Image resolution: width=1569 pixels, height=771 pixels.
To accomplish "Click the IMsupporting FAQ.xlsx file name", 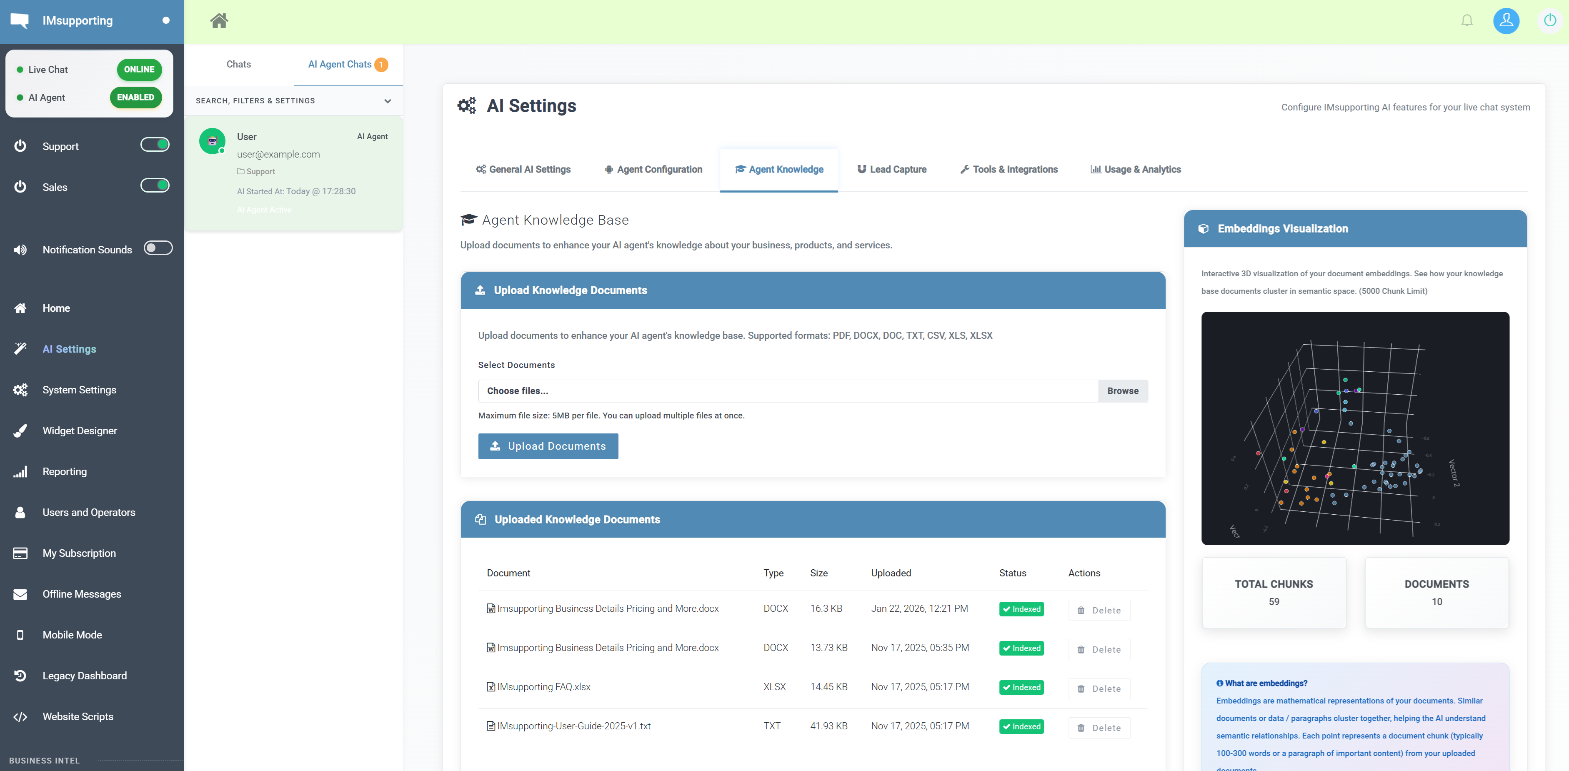I will (544, 687).
